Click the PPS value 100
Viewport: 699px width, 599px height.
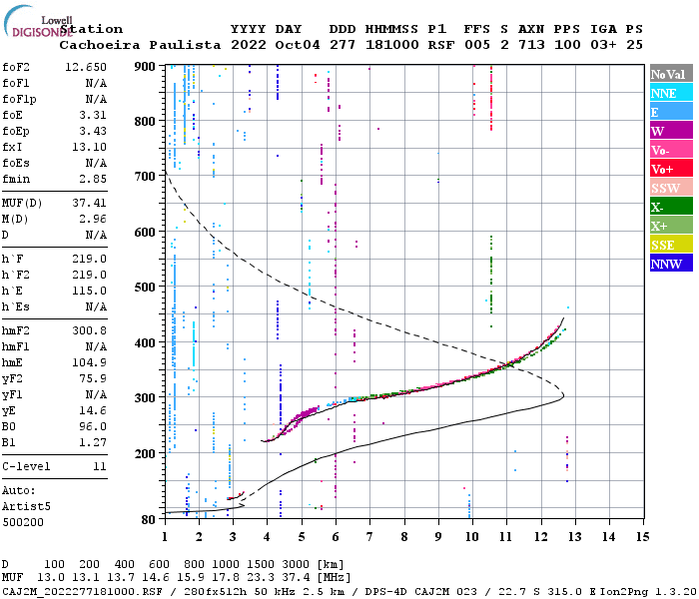pyautogui.click(x=567, y=45)
